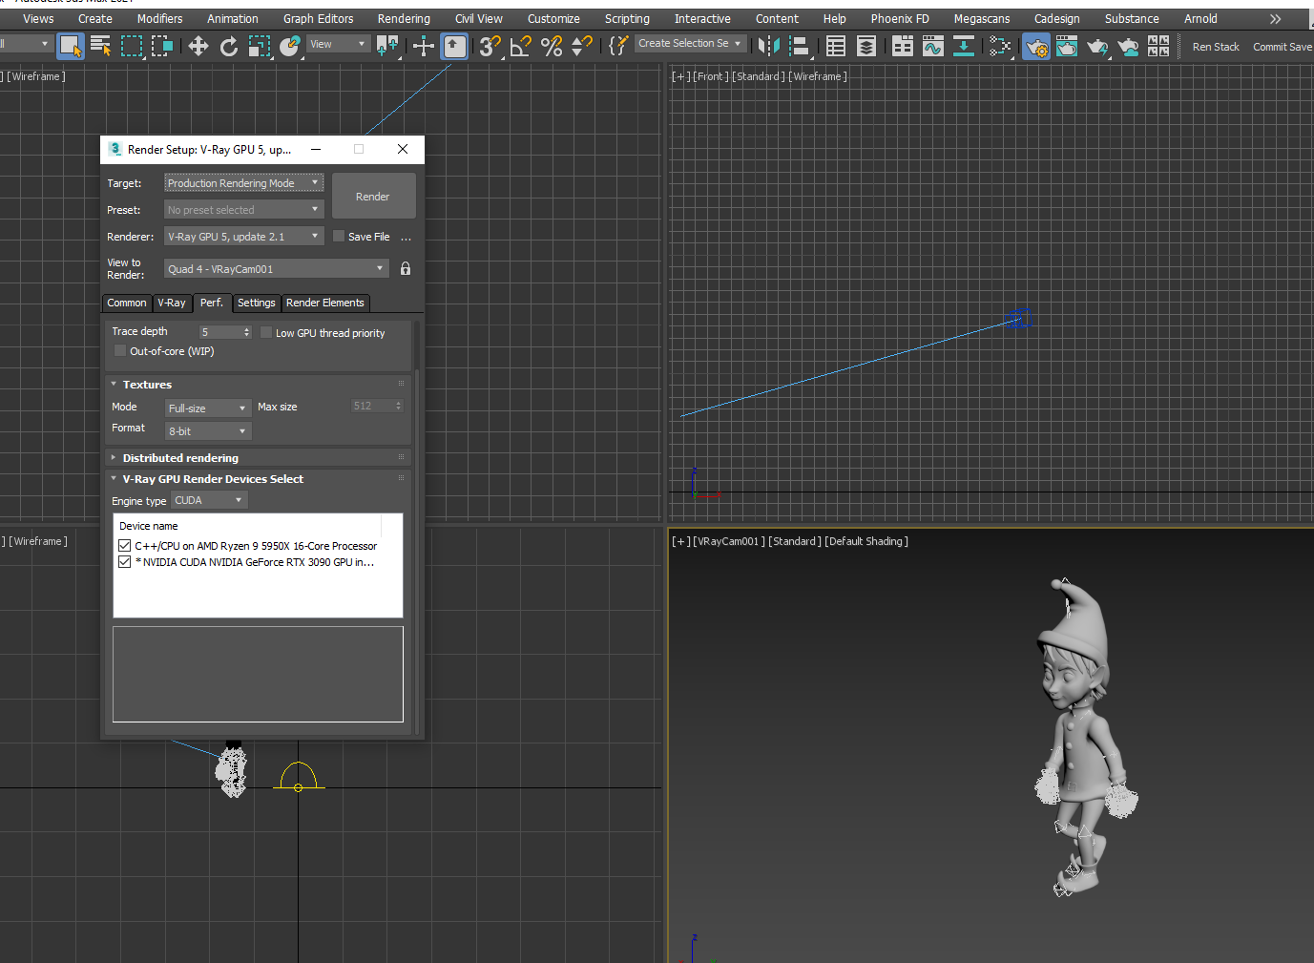The image size is (1314, 963).
Task: Expand Distributed rendering rollout
Action: (179, 458)
